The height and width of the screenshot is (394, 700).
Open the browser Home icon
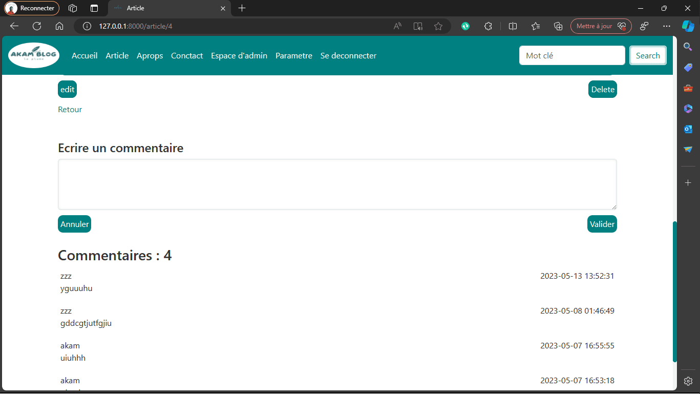coord(59,26)
